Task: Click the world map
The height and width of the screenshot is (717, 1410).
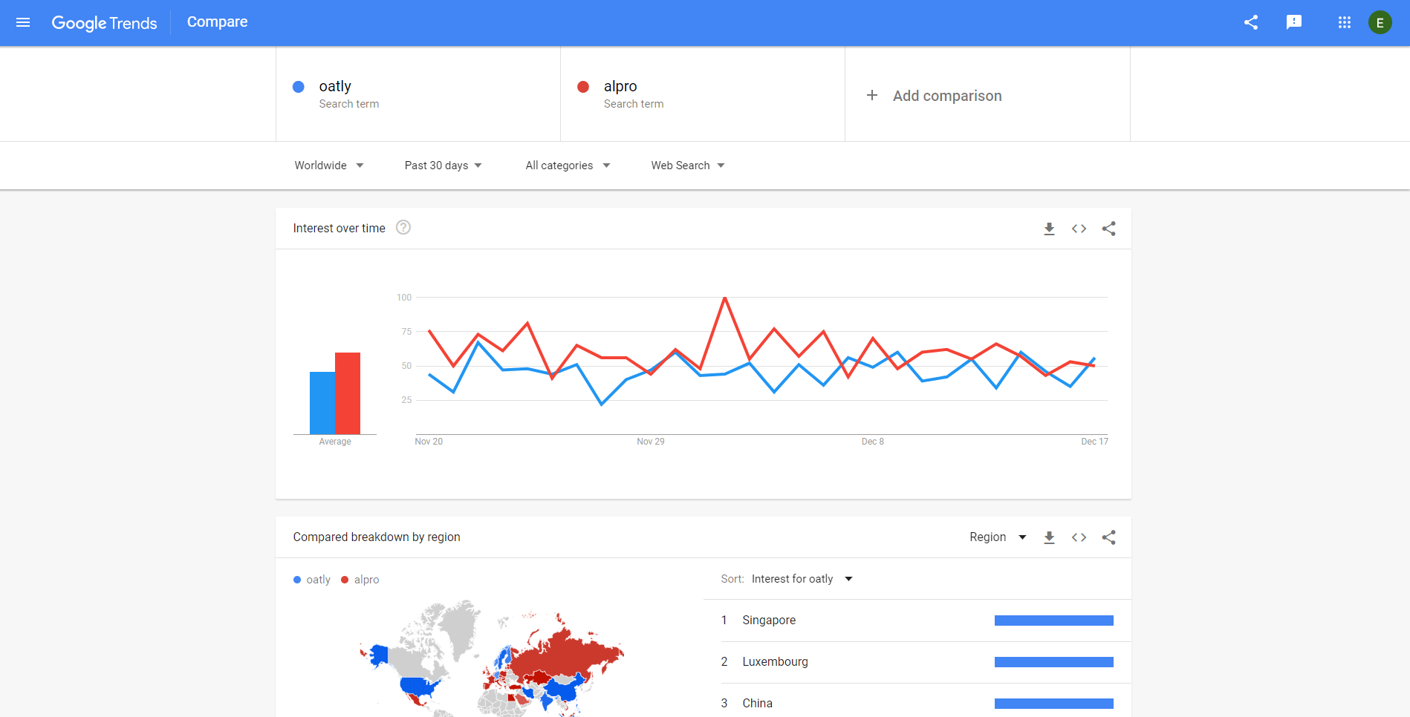Action: pyautogui.click(x=492, y=659)
